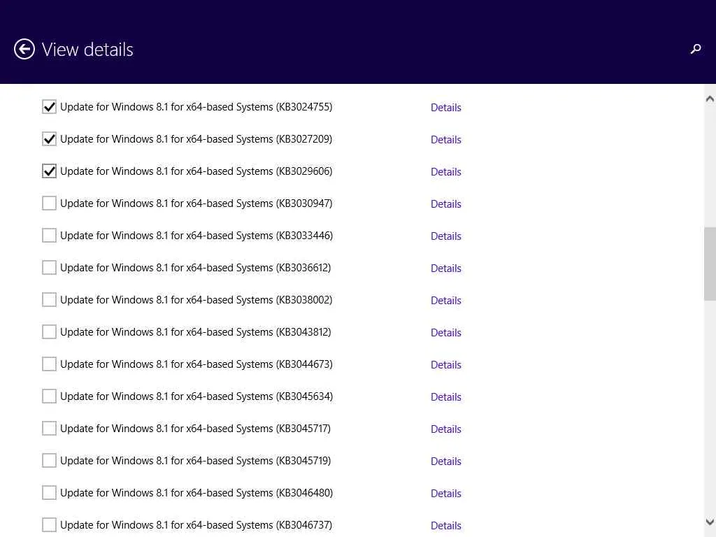Open Details for update KB3046480

445,494
